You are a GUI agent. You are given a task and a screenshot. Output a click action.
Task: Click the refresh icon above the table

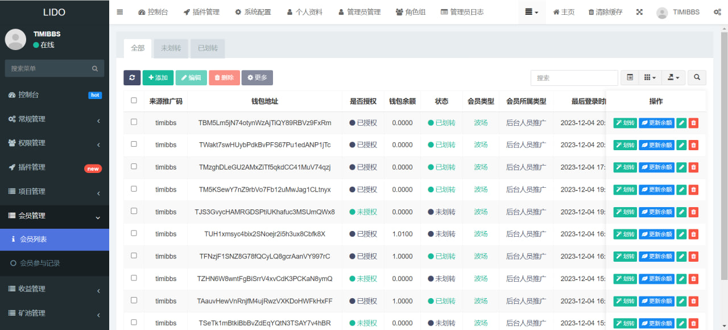click(x=132, y=77)
